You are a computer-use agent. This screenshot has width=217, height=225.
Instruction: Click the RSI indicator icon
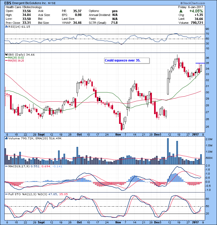6,27
